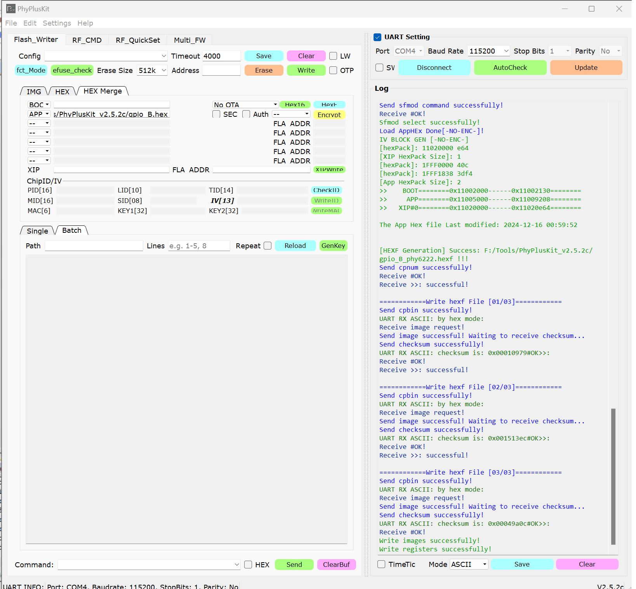Viewport: 636px width, 589px height.
Task: Enable the Auth checkbox
Action: pyautogui.click(x=246, y=114)
